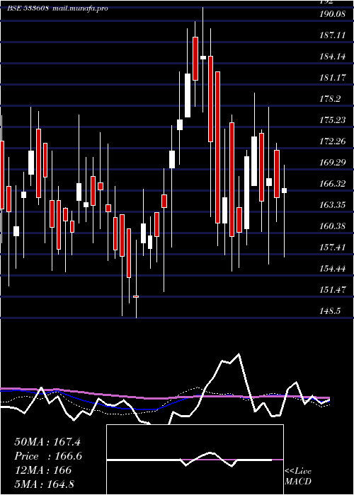Click the 163.35 price axis label

click(x=332, y=205)
